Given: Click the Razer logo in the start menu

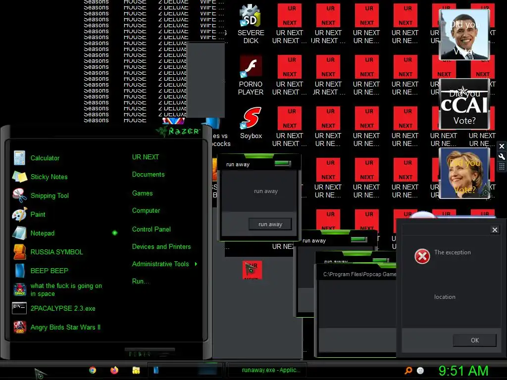Looking at the screenshot, I should pyautogui.click(x=178, y=131).
